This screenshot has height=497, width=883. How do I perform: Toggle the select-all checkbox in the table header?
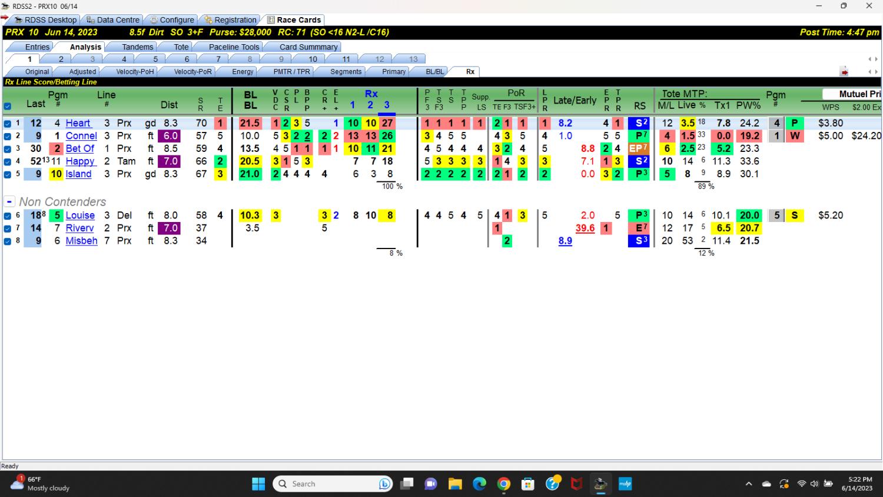8,107
